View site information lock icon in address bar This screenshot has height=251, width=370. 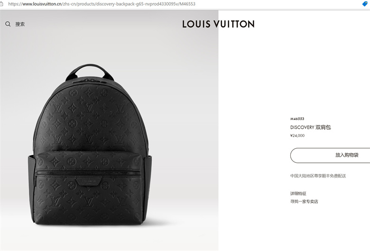[x=1, y=4]
